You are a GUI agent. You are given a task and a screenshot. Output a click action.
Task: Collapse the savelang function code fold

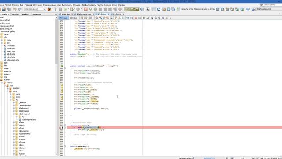coord(65,146)
